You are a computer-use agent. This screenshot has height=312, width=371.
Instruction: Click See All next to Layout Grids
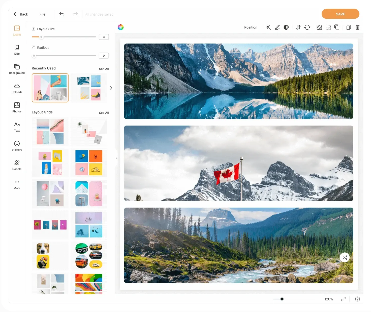pyautogui.click(x=104, y=113)
